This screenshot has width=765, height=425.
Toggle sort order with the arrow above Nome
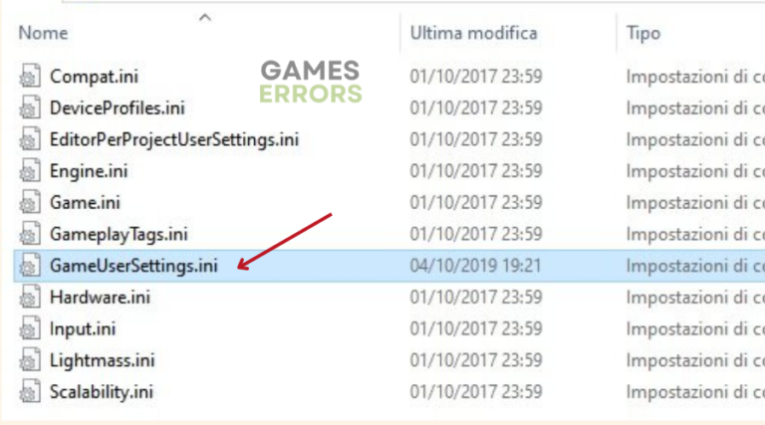coord(205,18)
